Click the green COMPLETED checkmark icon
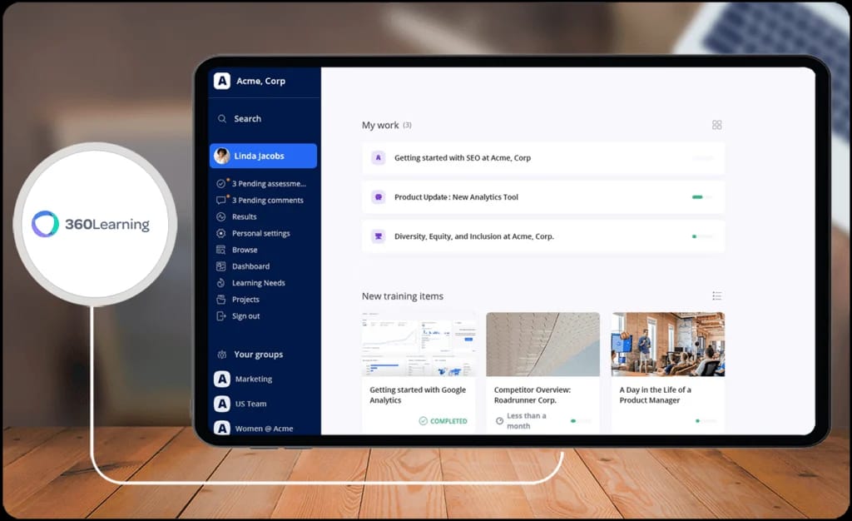The height and width of the screenshot is (521, 852). [x=424, y=420]
